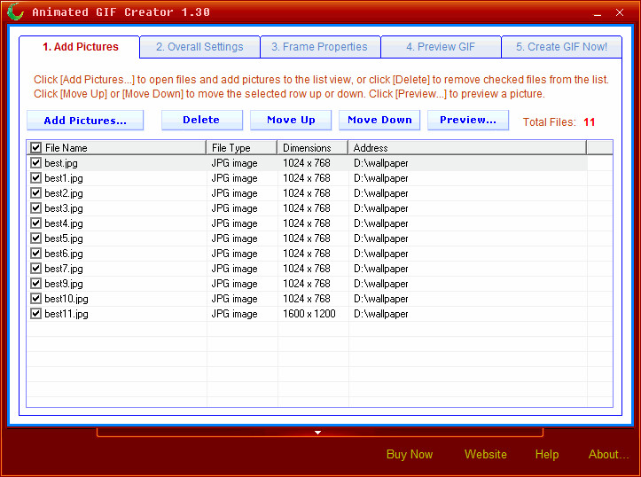Viewport: 641px width, 477px height.
Task: Click the 1600 x 1200 dimensions cell
Action: click(x=309, y=314)
